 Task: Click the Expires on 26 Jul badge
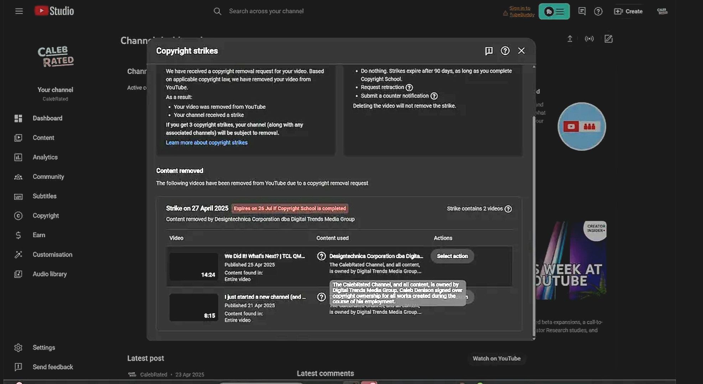290,209
